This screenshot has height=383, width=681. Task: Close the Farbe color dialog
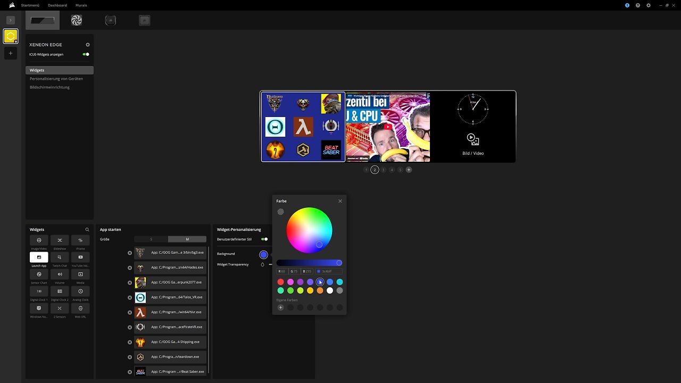click(340, 201)
